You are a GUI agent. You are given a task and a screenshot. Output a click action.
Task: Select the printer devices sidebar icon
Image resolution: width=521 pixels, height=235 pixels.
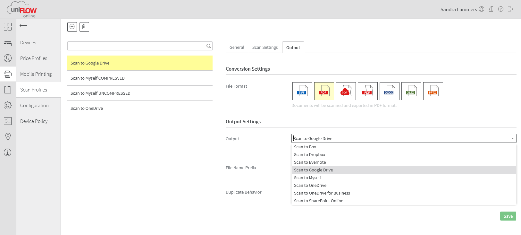point(8,74)
